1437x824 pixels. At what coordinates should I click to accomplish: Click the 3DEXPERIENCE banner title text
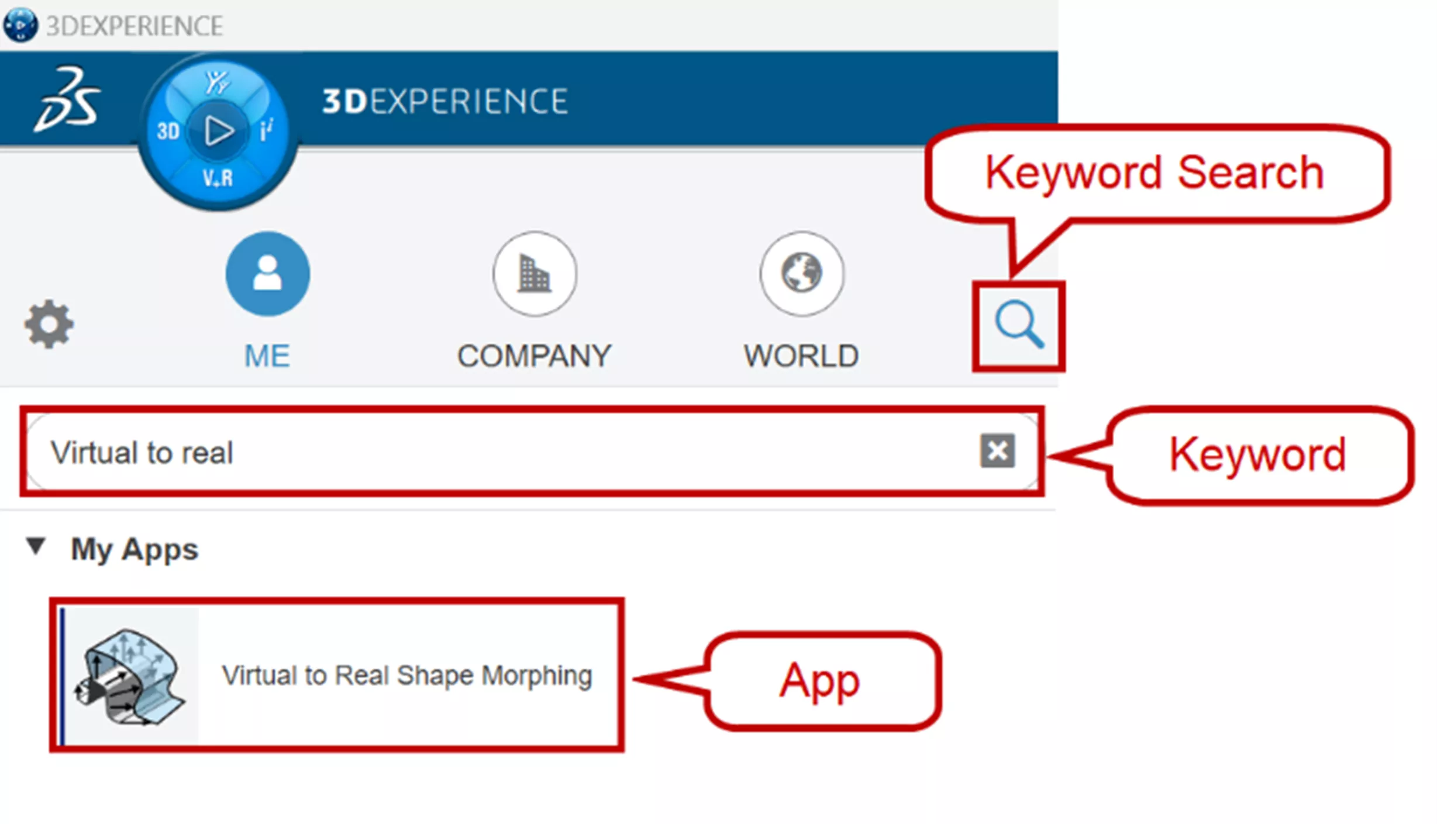[x=444, y=101]
